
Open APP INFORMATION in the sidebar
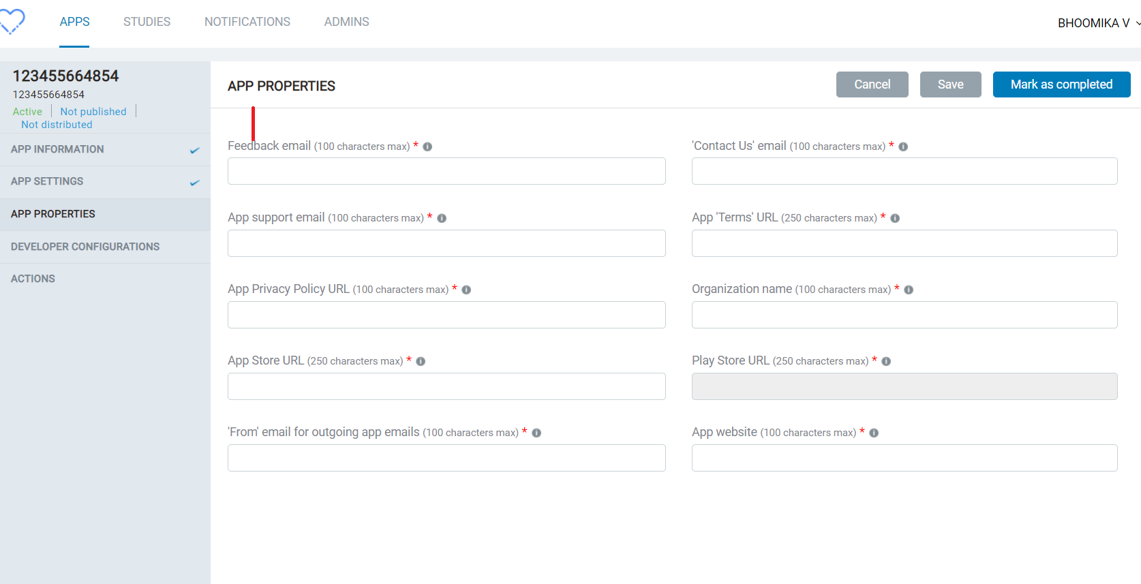point(105,149)
